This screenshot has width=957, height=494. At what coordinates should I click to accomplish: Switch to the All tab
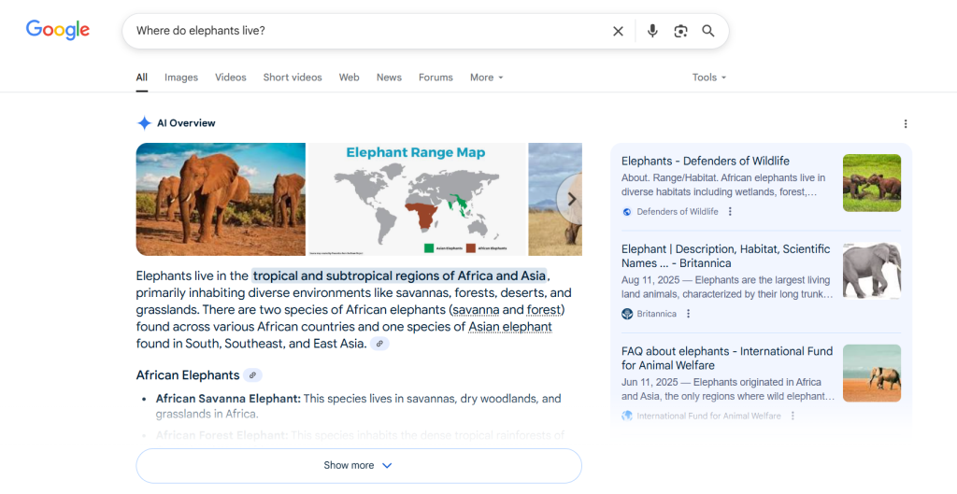[x=142, y=78]
